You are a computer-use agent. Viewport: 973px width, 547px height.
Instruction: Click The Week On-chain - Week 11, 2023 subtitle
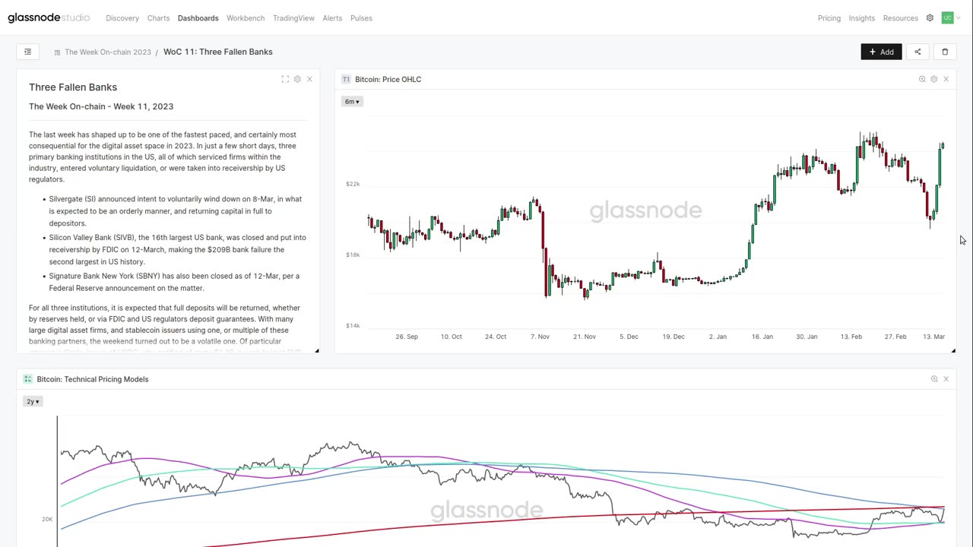(x=101, y=106)
